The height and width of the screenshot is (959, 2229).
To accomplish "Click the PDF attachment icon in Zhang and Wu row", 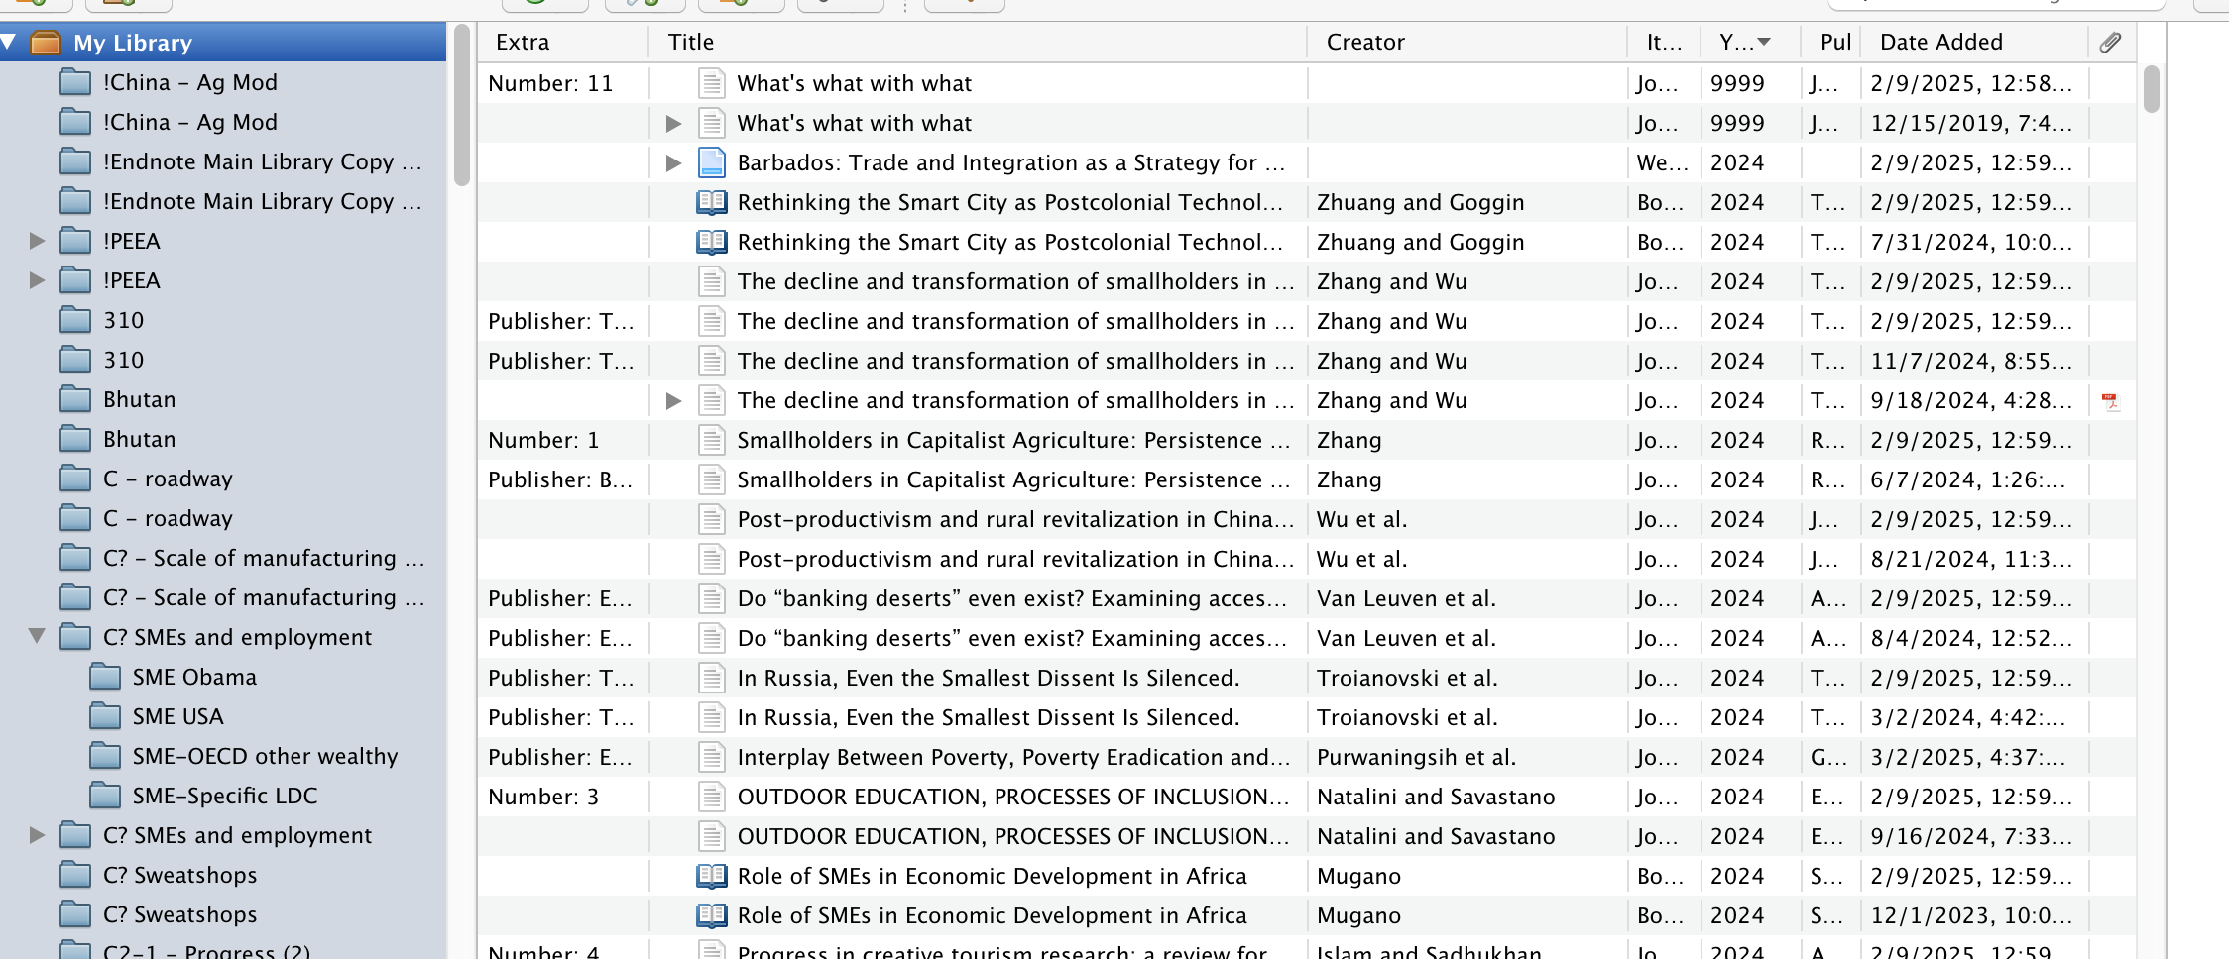I will click(x=2109, y=401).
